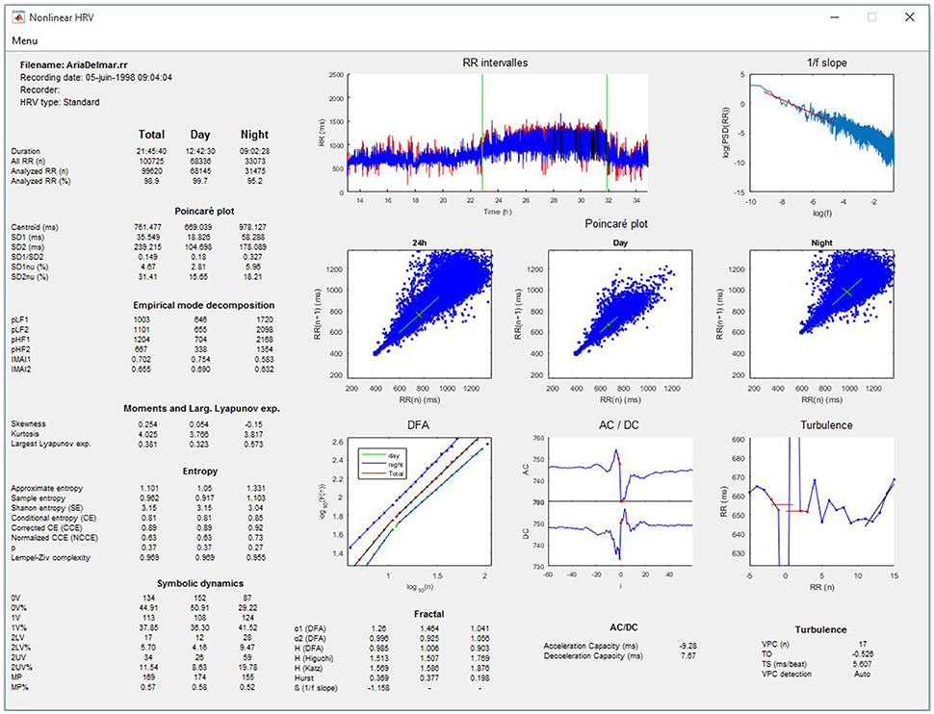934x714 pixels.
Task: Click the 'Shanon entropy (SE)' row label
Action: point(47,508)
